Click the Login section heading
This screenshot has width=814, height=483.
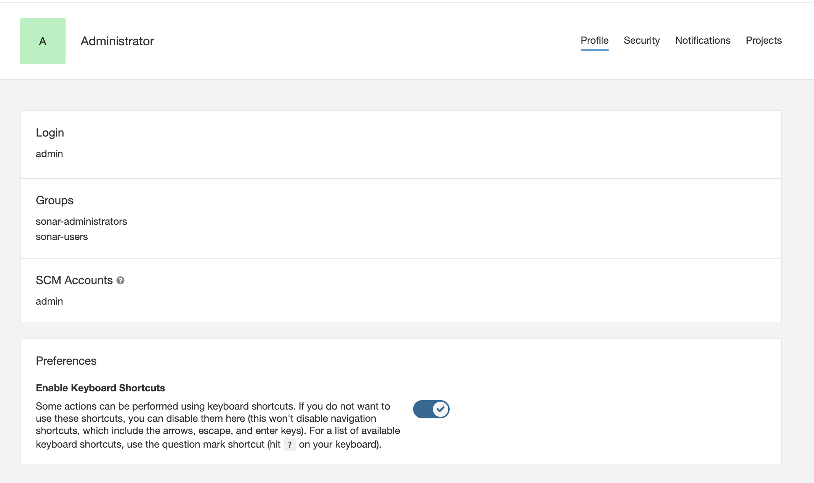[50, 133]
